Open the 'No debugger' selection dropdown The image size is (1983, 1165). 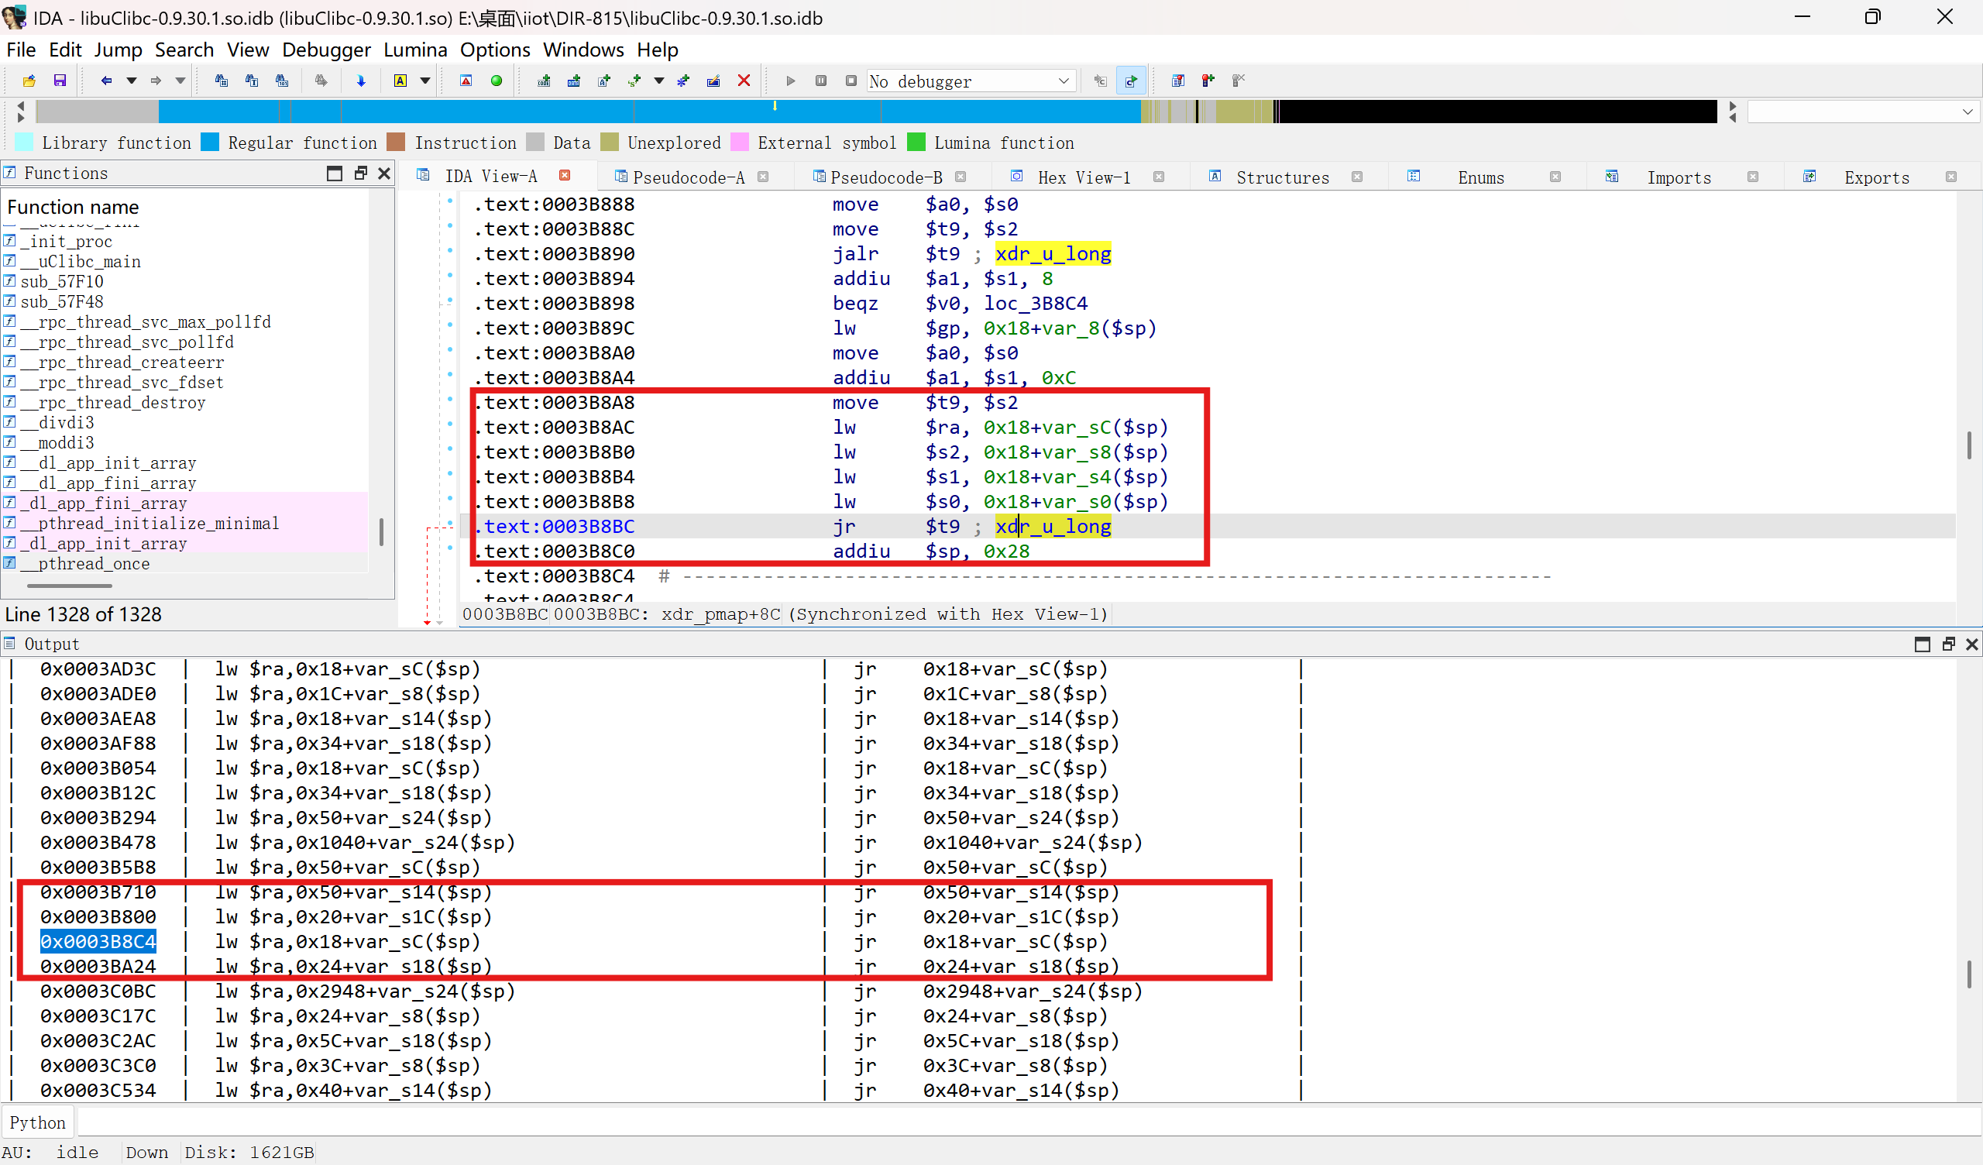click(971, 81)
